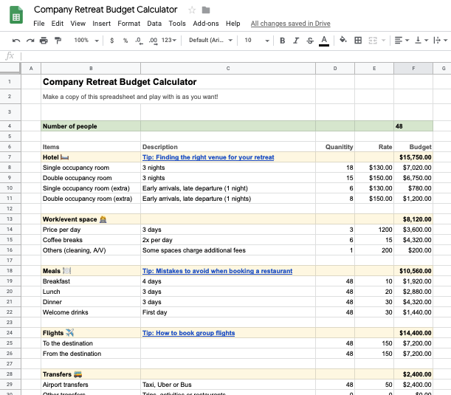Image resolution: width=451 pixels, height=395 pixels.
Task: Open the Data menu
Action: click(x=154, y=24)
